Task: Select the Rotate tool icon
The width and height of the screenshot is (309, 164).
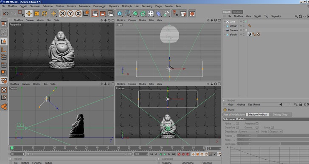Action: point(45,14)
